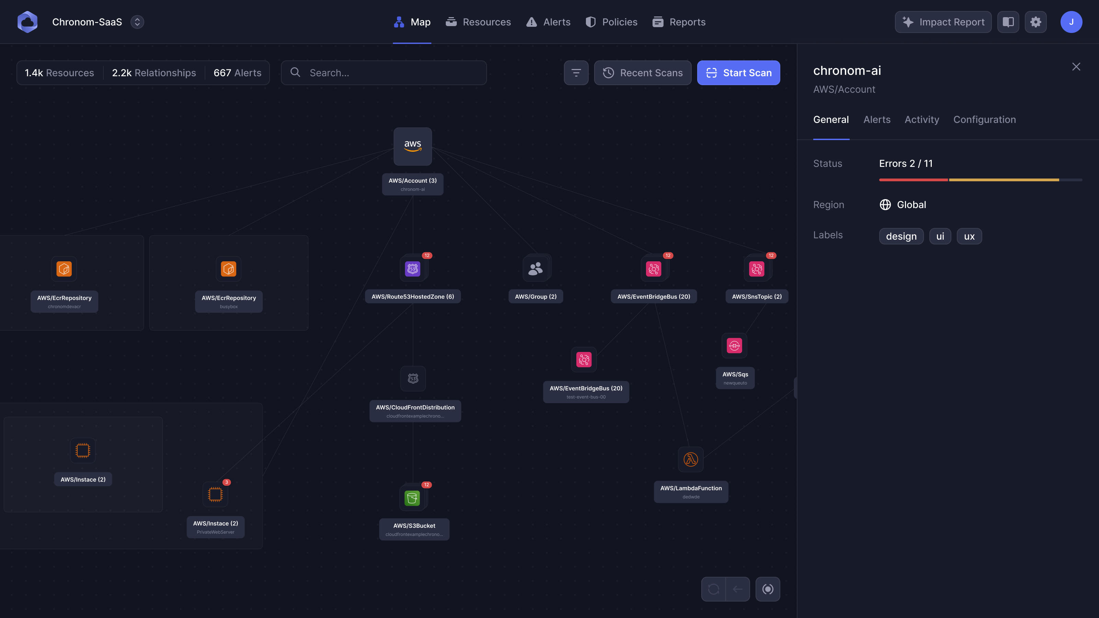This screenshot has height=618, width=1099.
Task: Open the settings gear icon
Action: point(1035,22)
